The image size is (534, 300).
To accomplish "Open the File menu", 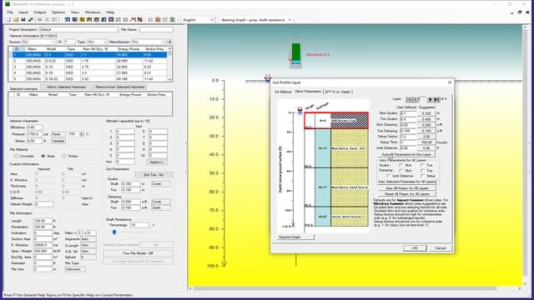I will point(10,12).
